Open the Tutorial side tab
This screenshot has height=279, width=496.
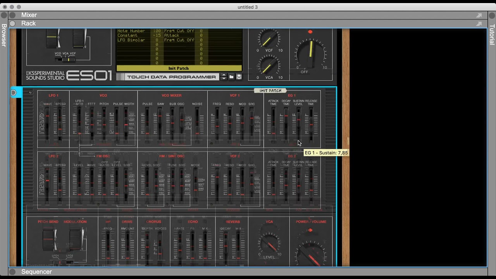tap(492, 35)
